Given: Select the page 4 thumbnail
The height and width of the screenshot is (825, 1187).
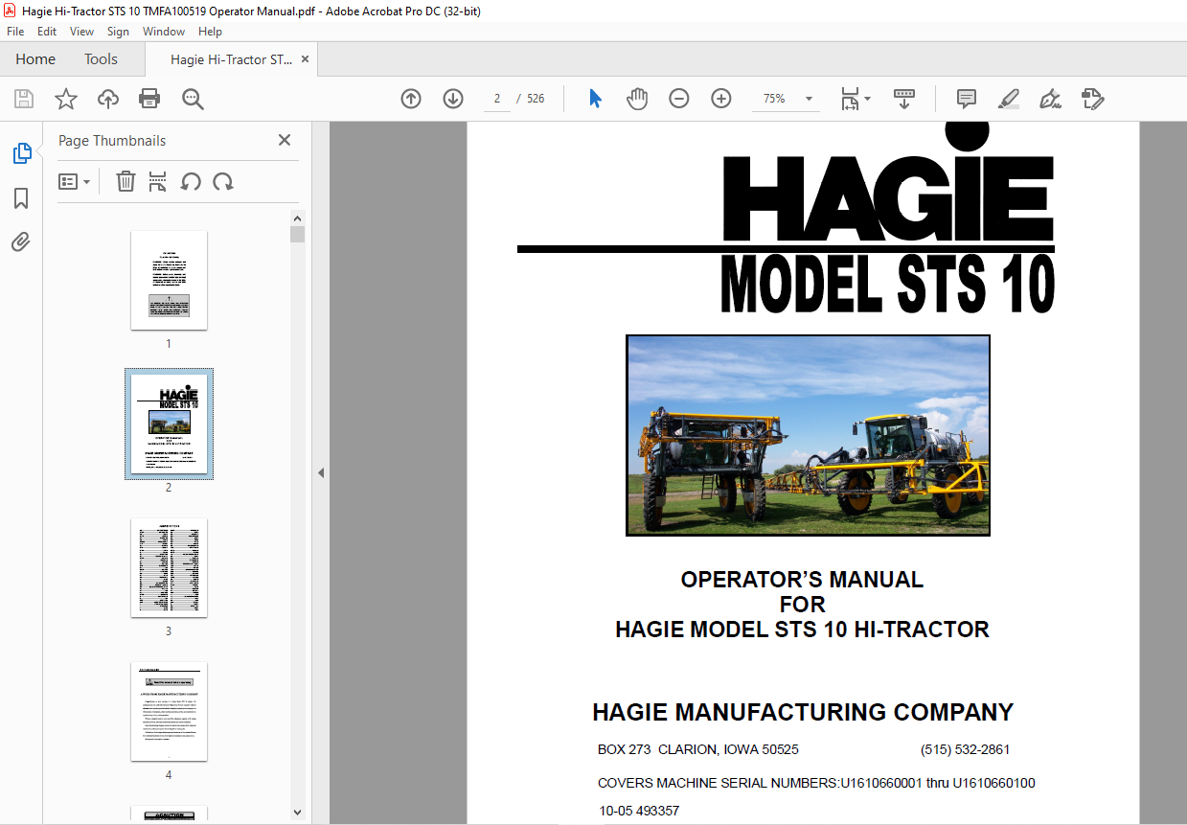Looking at the screenshot, I should [x=169, y=711].
